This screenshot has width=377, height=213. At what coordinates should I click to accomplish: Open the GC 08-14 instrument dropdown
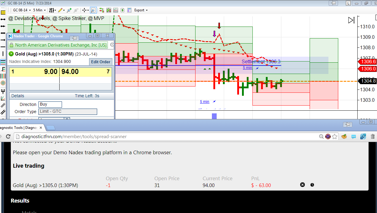21,10
